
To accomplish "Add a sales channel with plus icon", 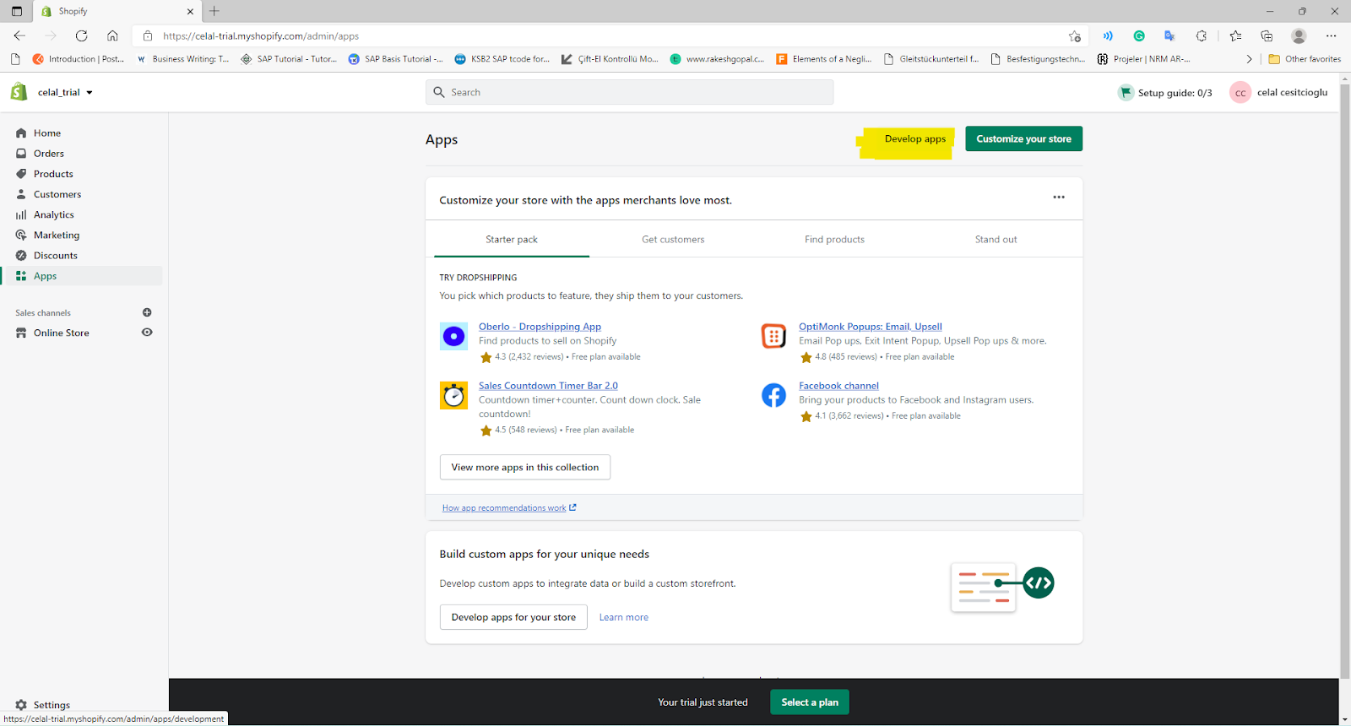I will pyautogui.click(x=147, y=312).
